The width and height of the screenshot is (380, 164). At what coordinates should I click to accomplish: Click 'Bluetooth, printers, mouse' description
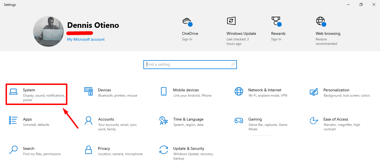coord(118,96)
